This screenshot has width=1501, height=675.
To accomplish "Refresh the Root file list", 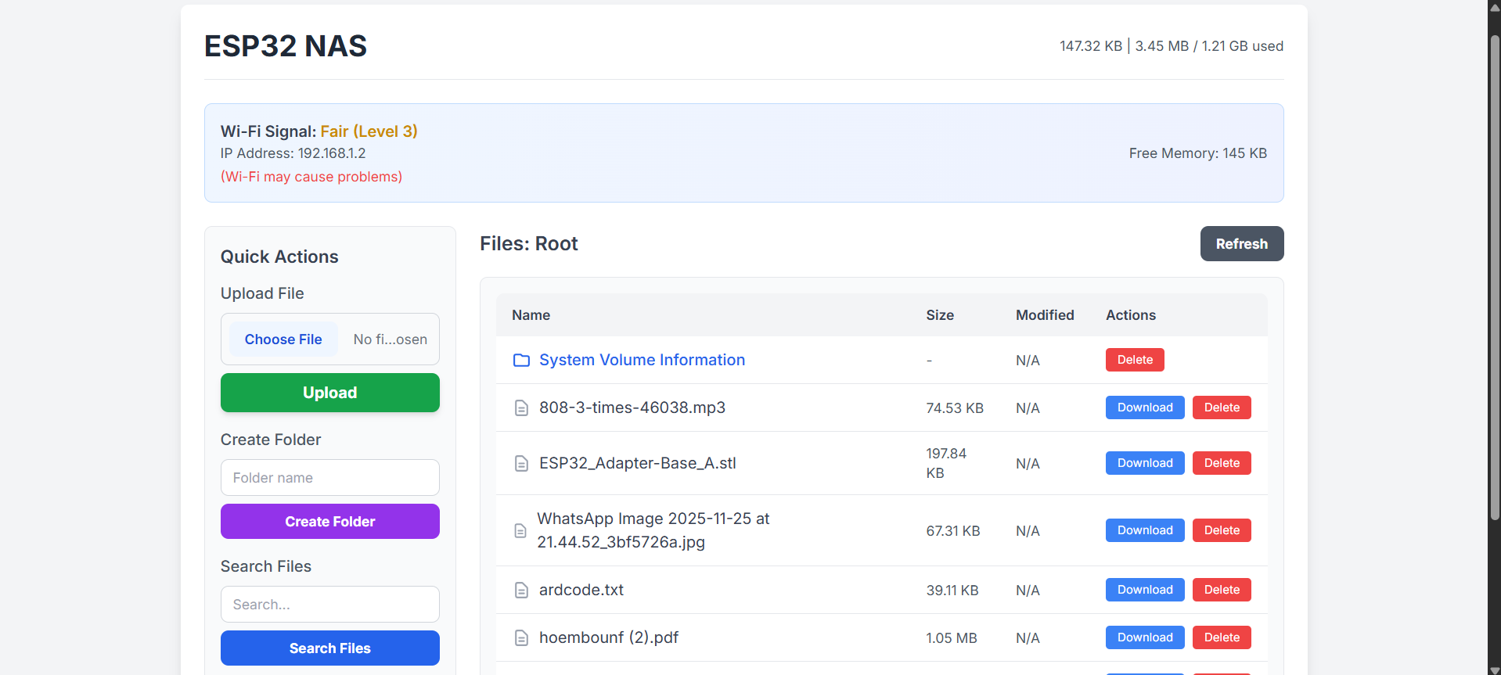I will pyautogui.click(x=1241, y=244).
